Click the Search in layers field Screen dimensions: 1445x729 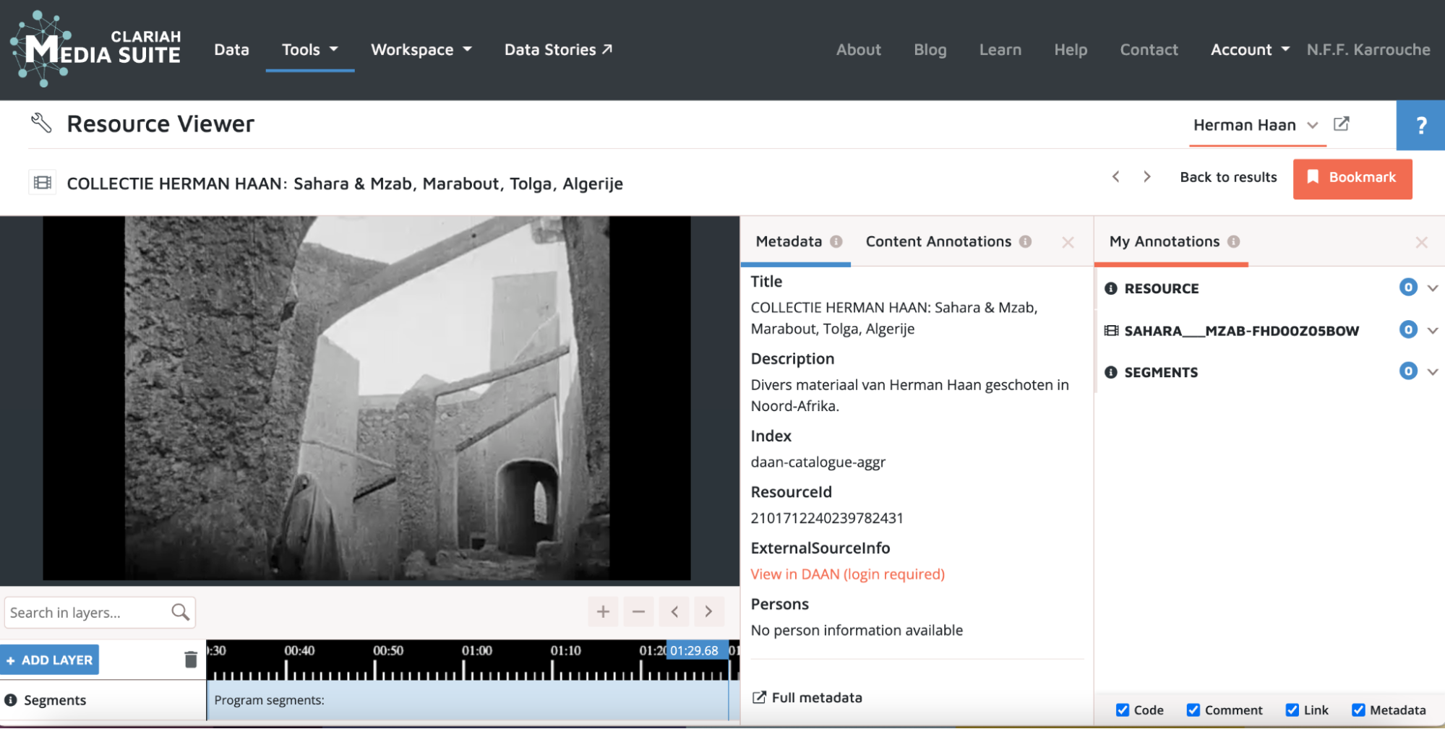coord(87,613)
